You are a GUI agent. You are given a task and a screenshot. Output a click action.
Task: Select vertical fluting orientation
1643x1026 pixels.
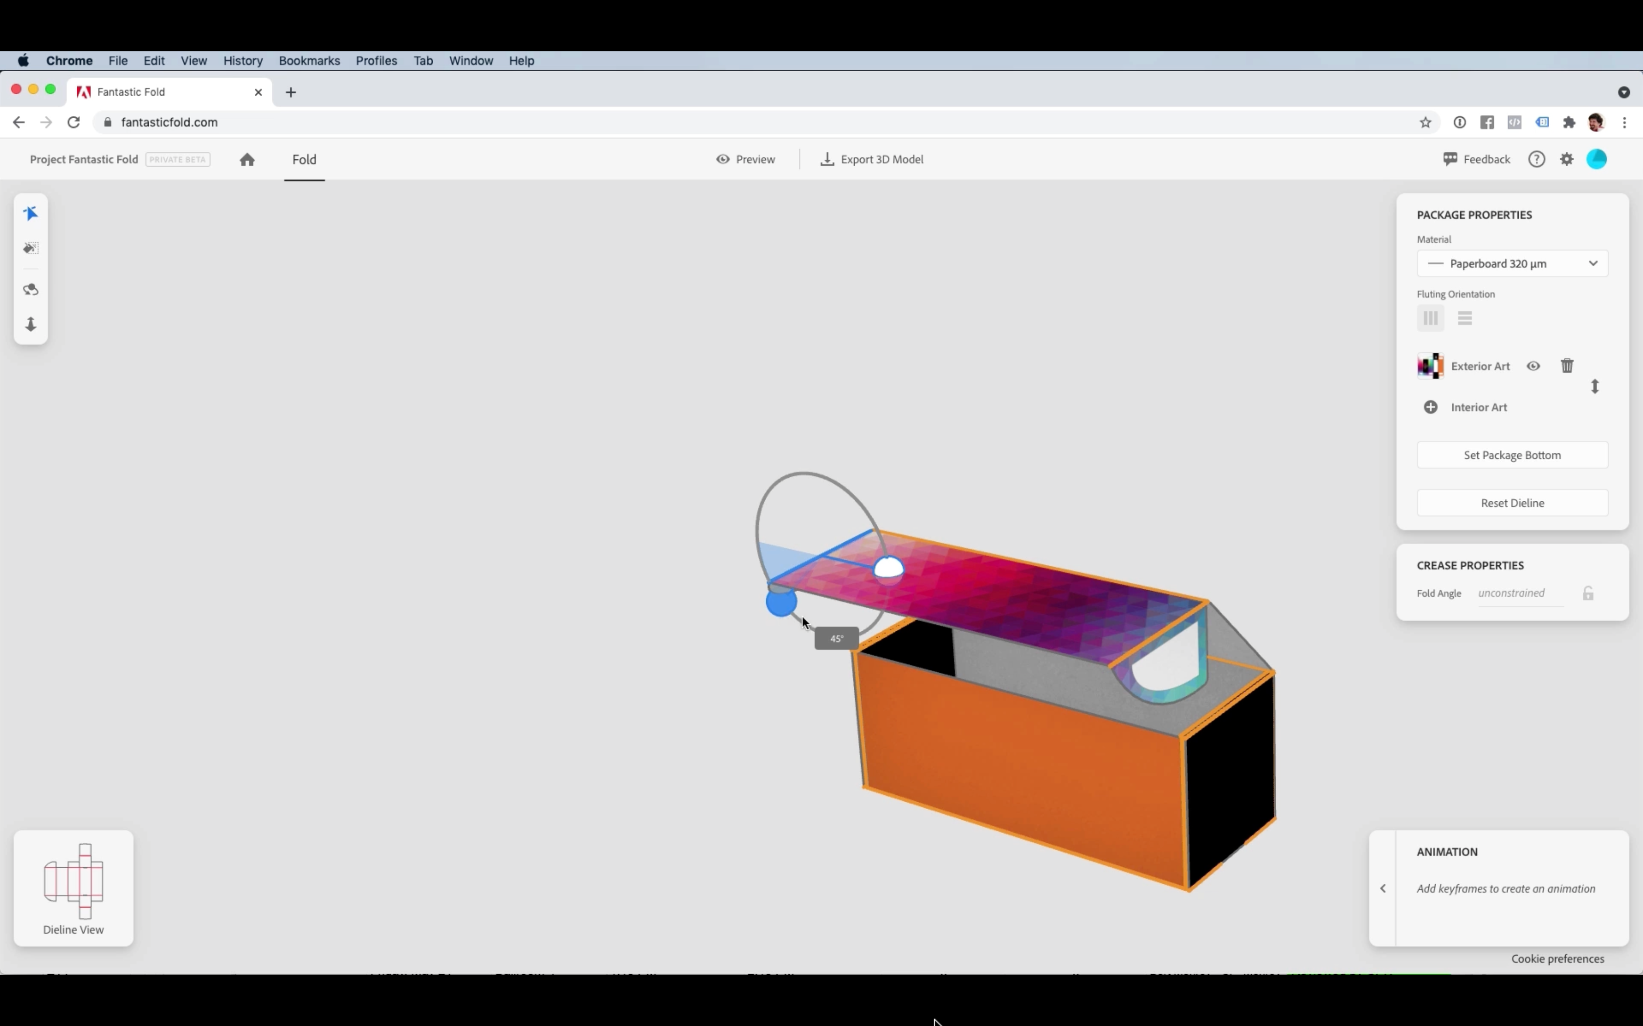[1430, 318]
